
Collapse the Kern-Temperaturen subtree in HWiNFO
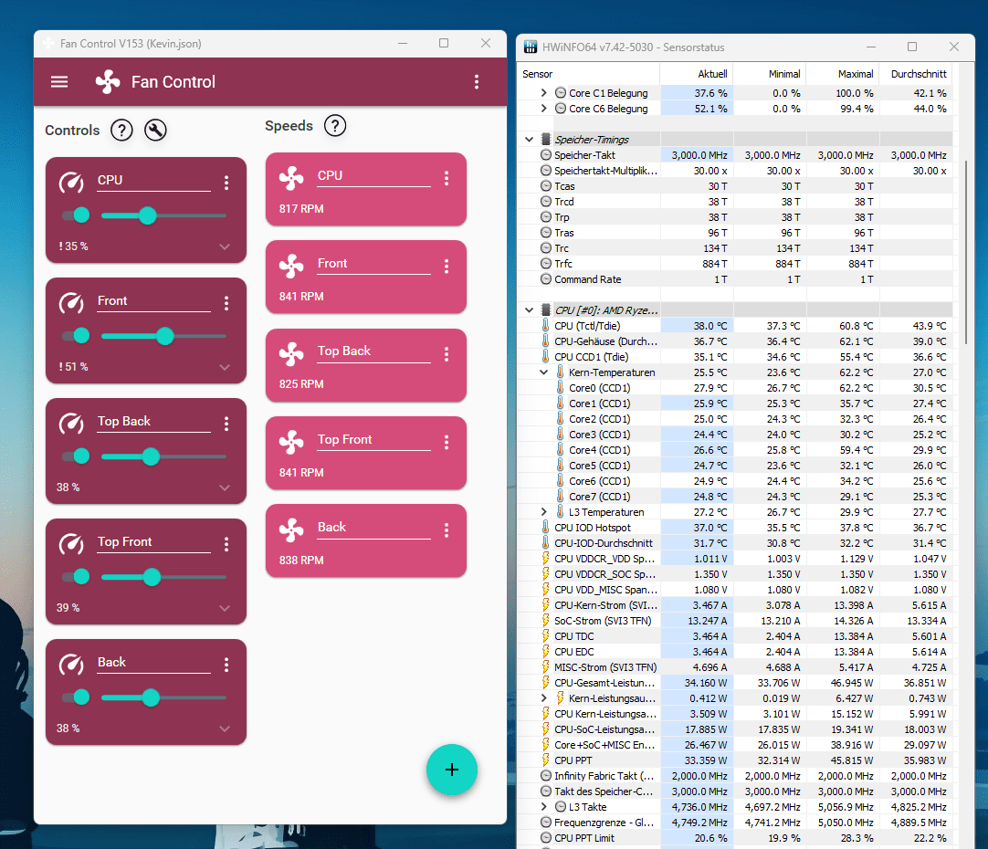[x=544, y=372]
